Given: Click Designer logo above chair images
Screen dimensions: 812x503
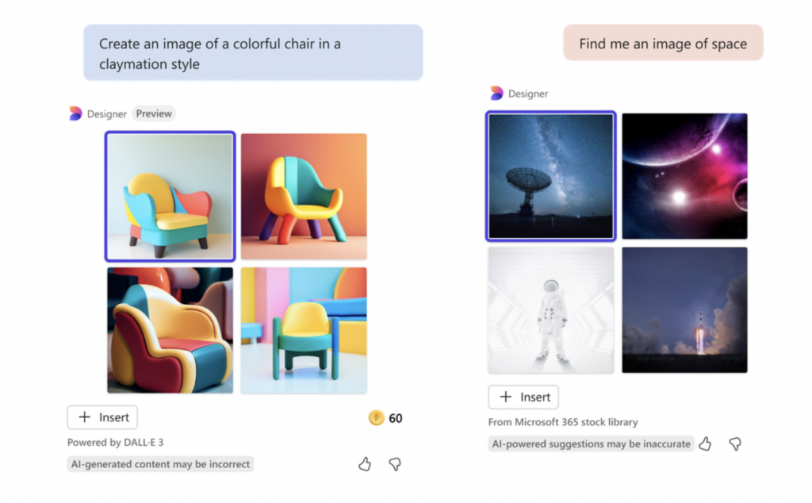Looking at the screenshot, I should coord(75,113).
